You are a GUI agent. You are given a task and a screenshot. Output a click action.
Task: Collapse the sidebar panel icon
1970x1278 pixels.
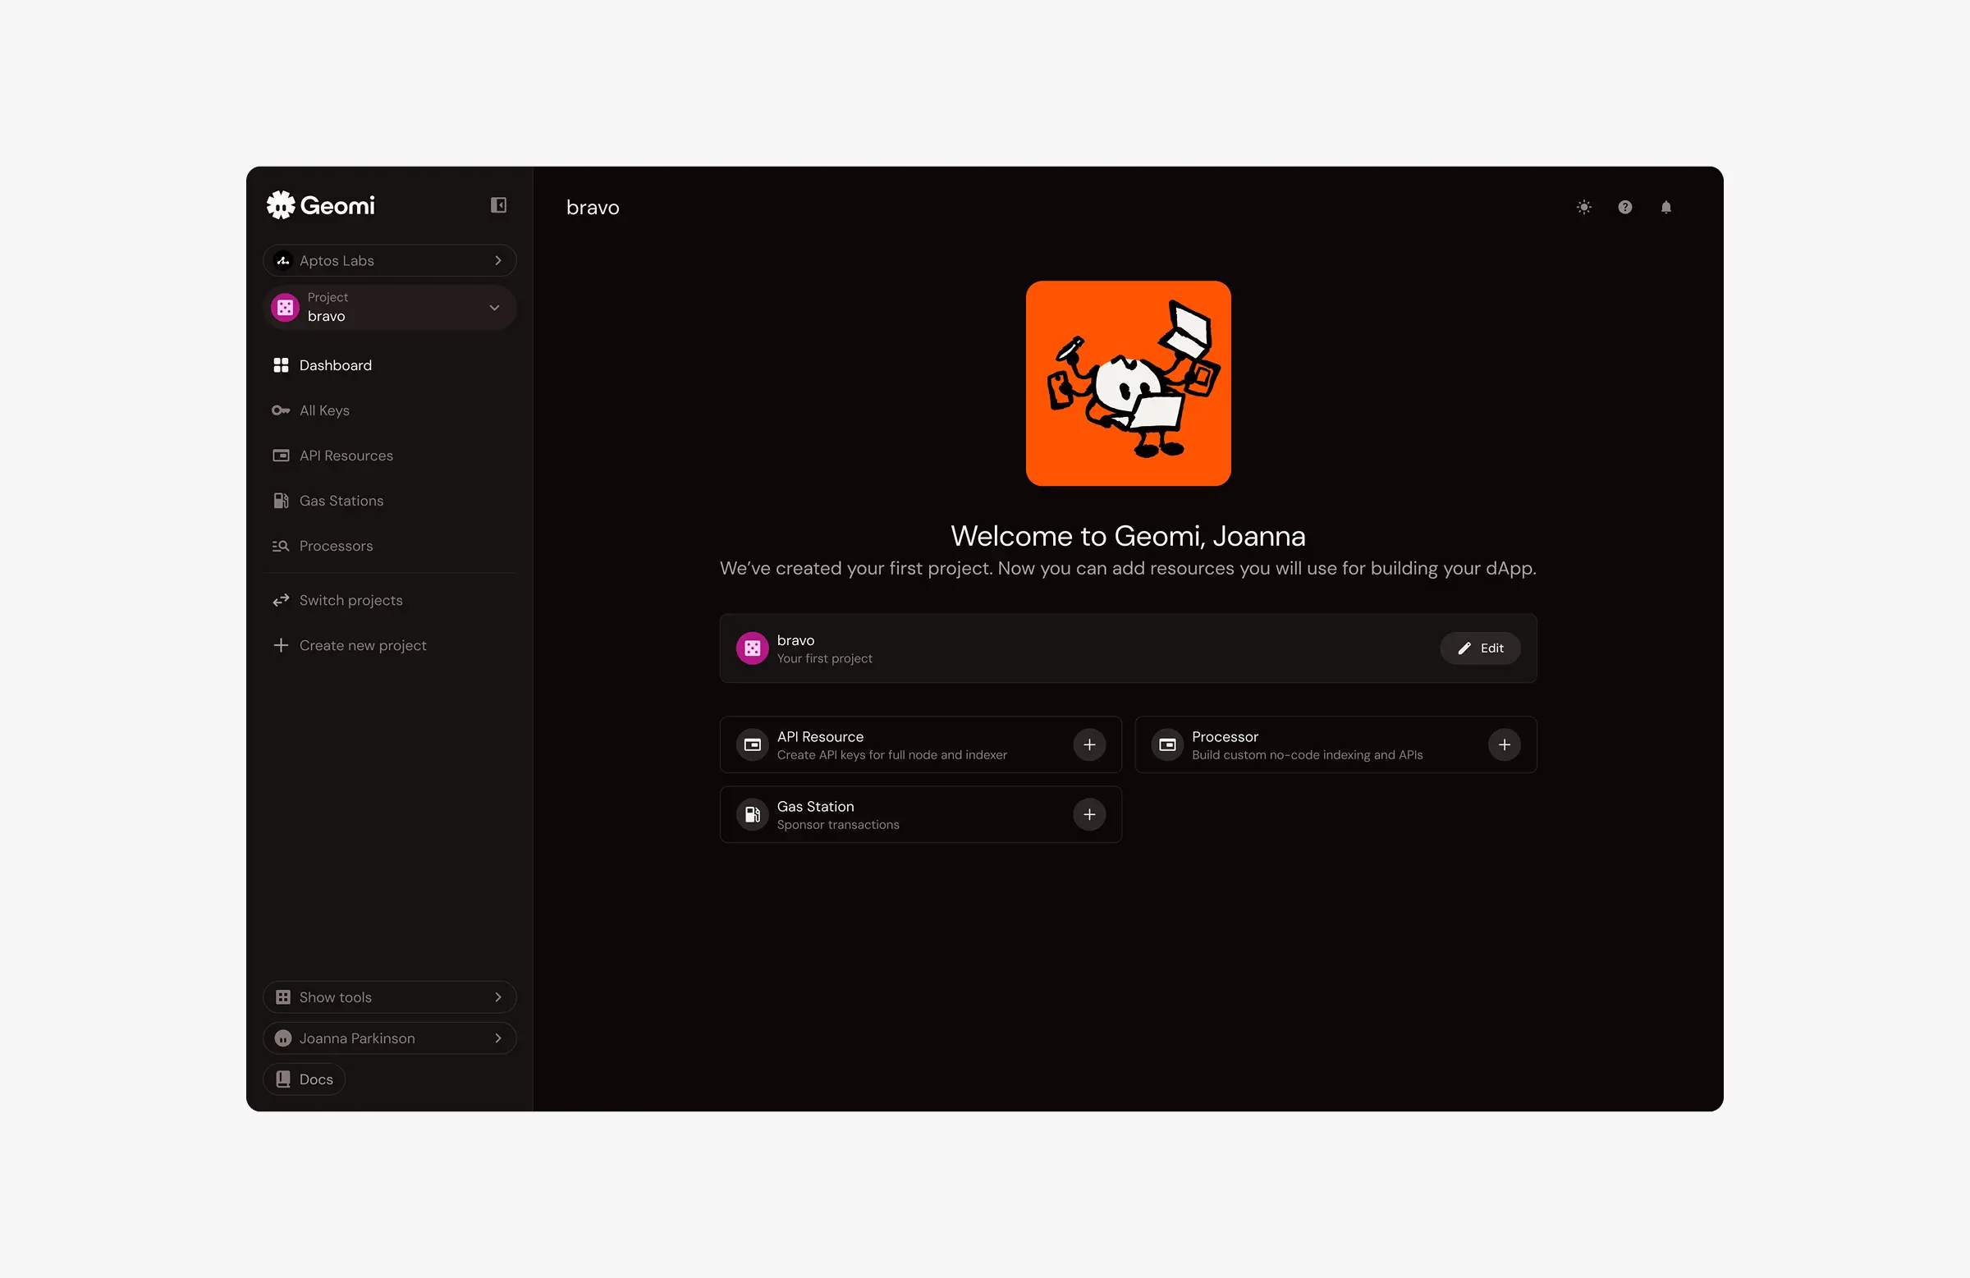click(498, 205)
